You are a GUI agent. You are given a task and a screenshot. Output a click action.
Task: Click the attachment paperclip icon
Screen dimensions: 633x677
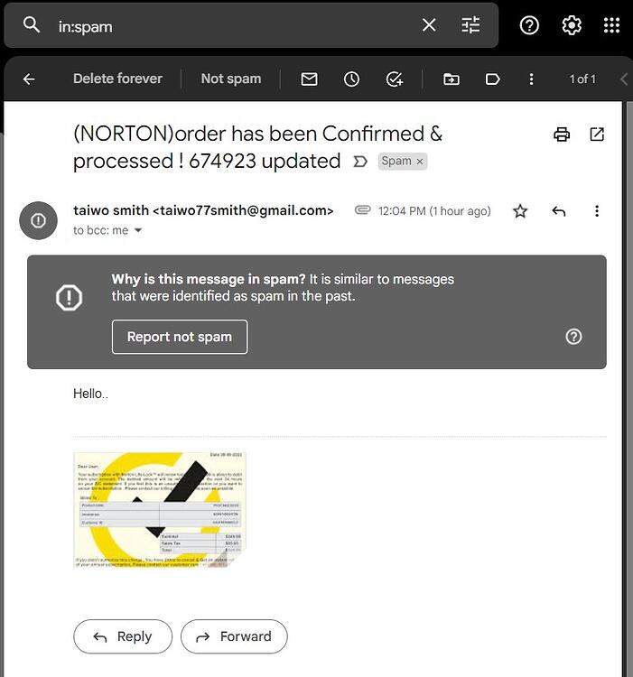[x=363, y=210]
